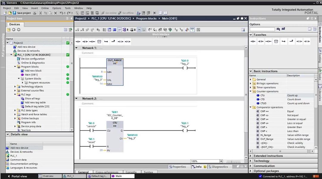
Task: Expand the Optional packages section
Action: pyautogui.click(x=251, y=171)
